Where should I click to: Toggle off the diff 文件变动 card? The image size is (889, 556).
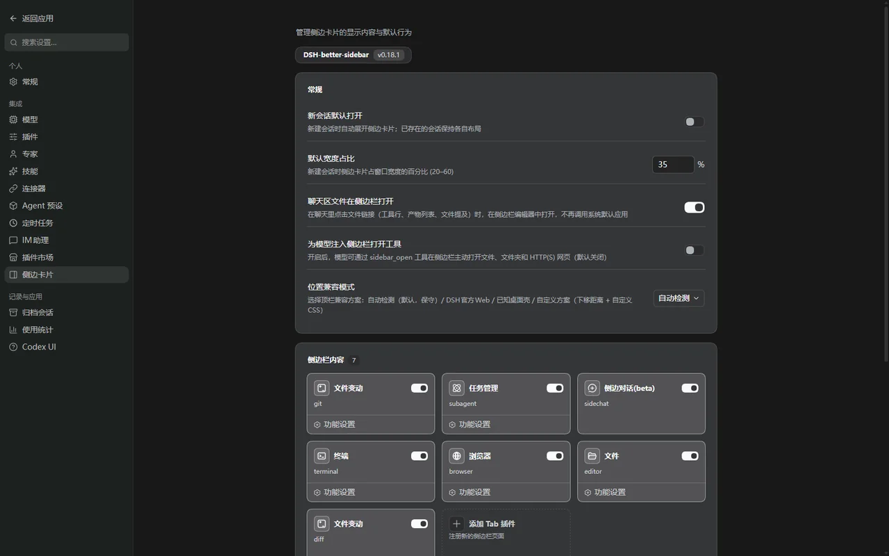[x=419, y=523]
